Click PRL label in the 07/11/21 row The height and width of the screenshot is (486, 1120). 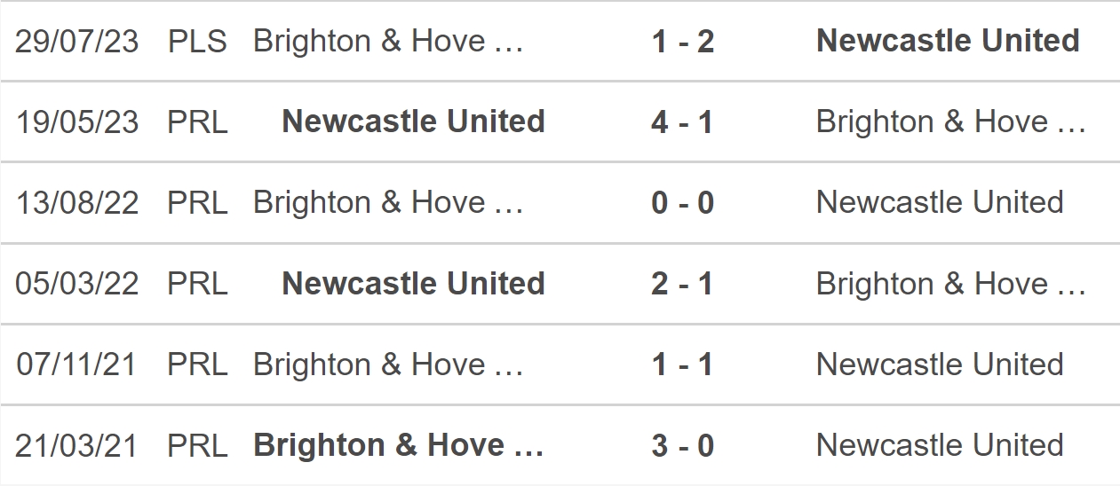[x=197, y=364]
